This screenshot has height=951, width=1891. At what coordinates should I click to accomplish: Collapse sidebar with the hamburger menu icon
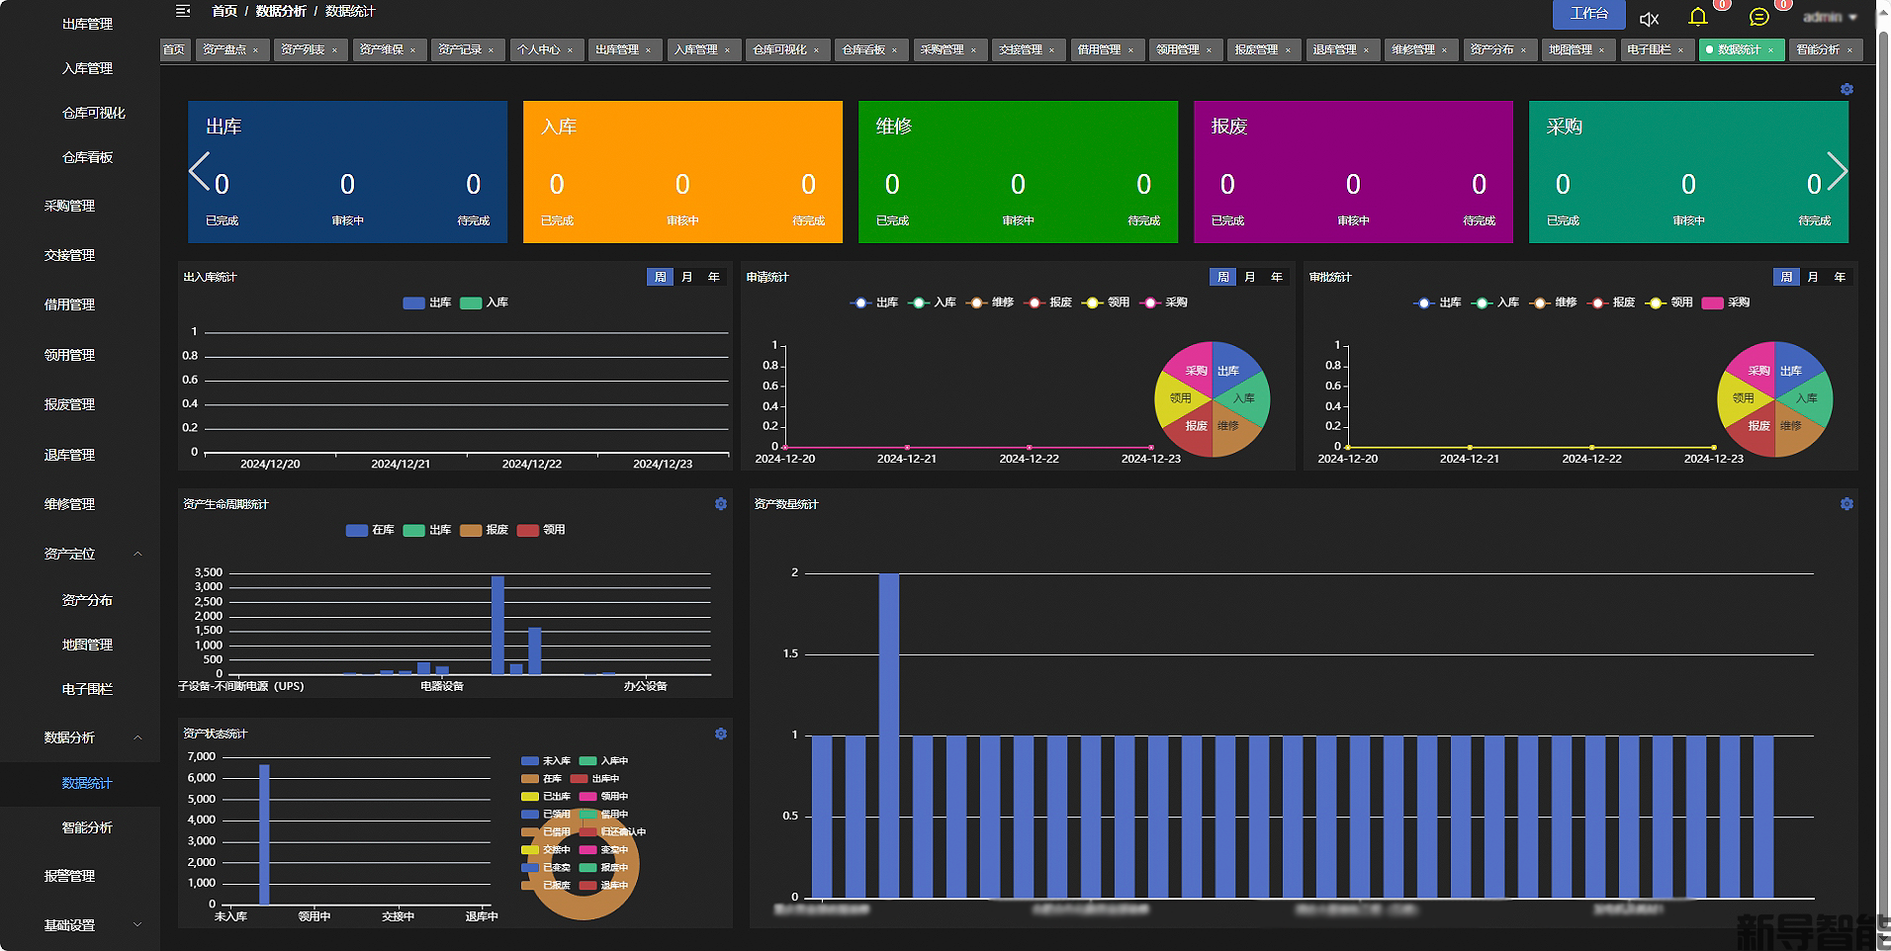pyautogui.click(x=182, y=12)
